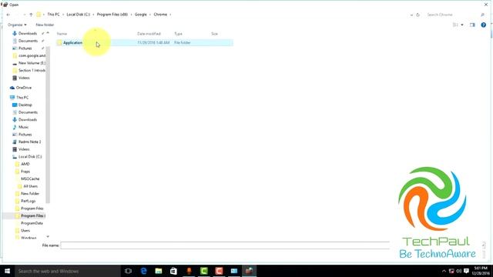Click the New folder button
The image size is (493, 277).
pos(45,25)
